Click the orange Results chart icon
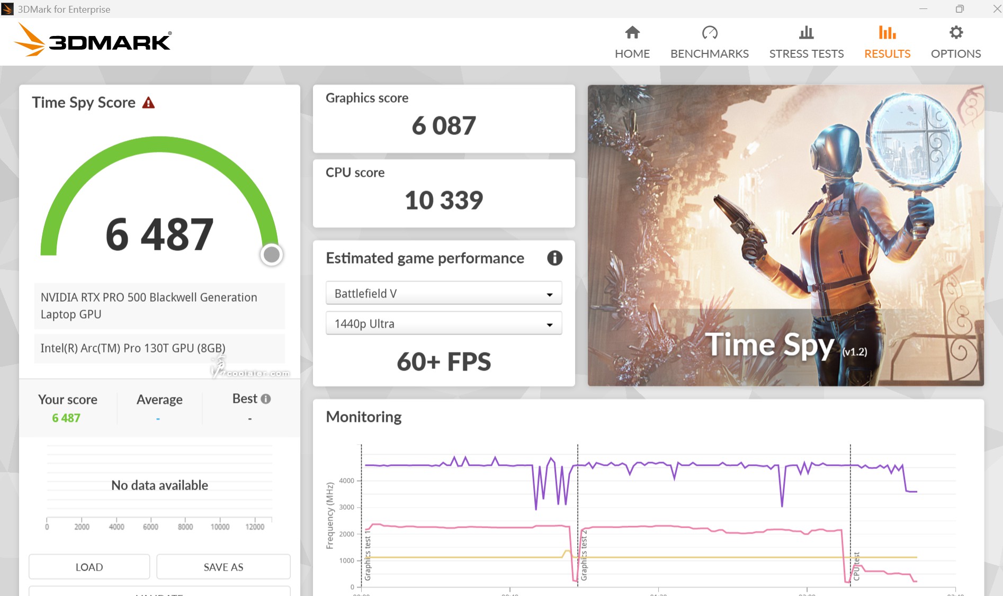This screenshot has width=1003, height=596. tap(887, 33)
